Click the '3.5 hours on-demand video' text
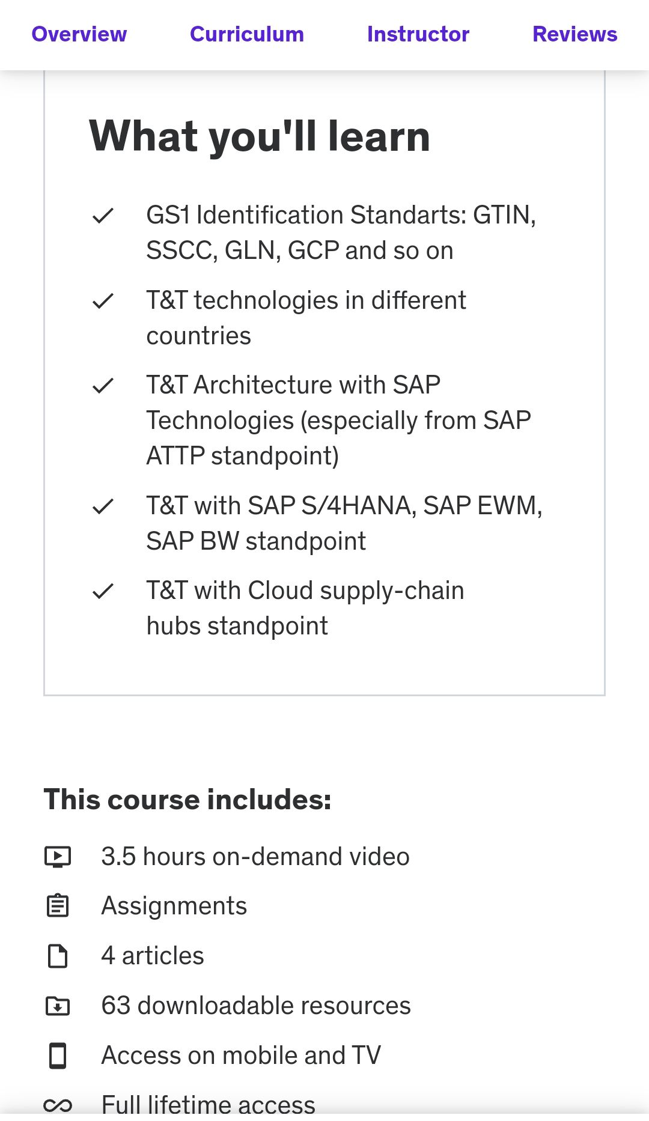The height and width of the screenshot is (1121, 649). (x=255, y=857)
